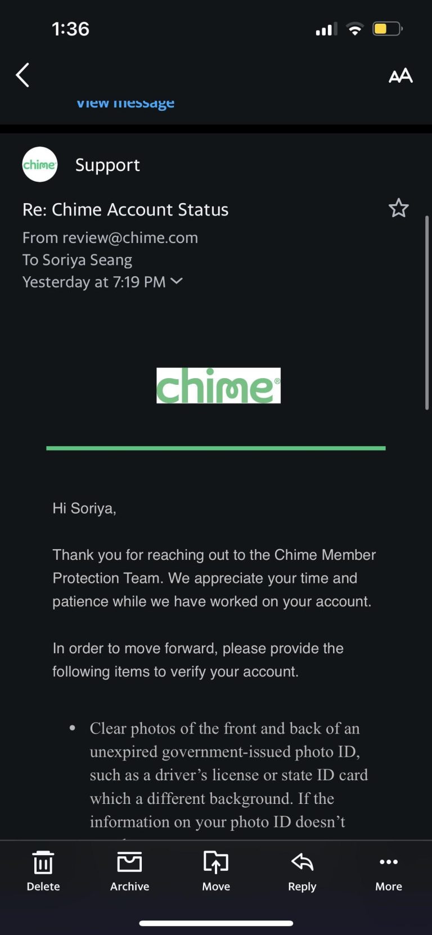432x935 pixels.
Task: Enable Wi-Fi from the status bar indicator
Action: coord(355,28)
